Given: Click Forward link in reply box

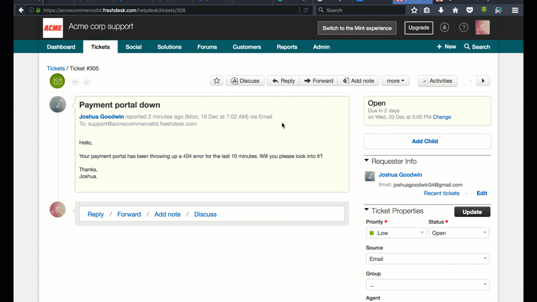Looking at the screenshot, I should (129, 214).
